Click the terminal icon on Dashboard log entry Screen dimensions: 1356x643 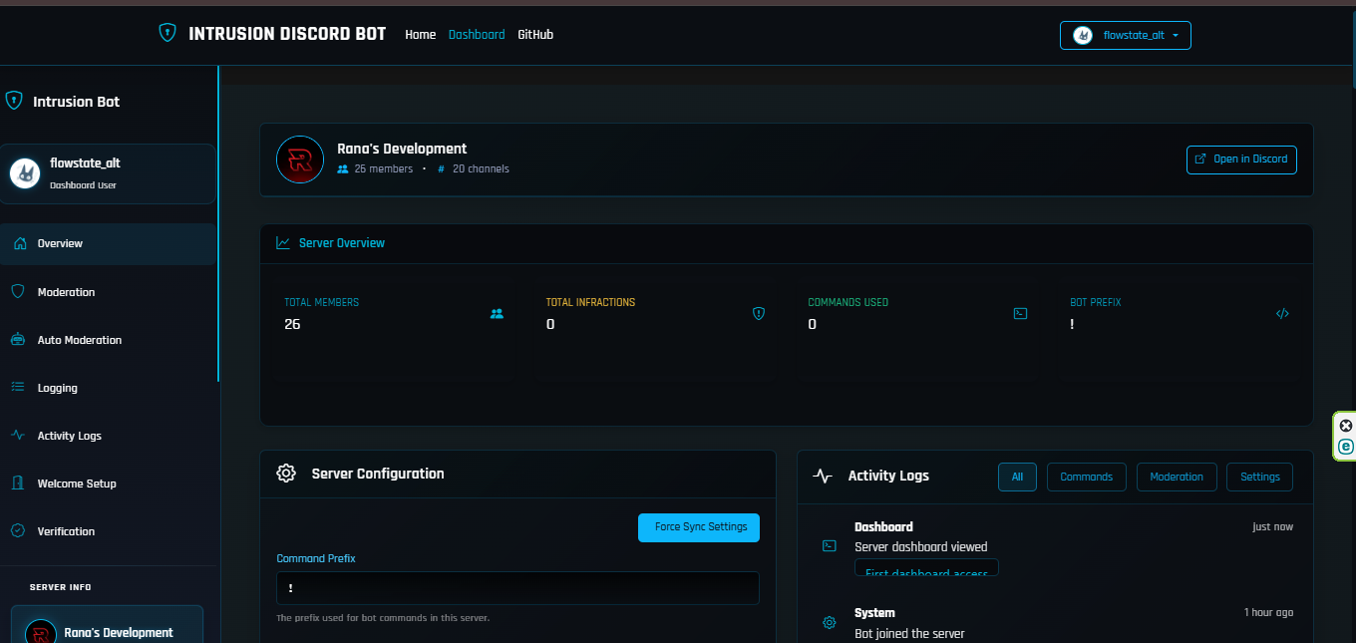click(x=829, y=545)
